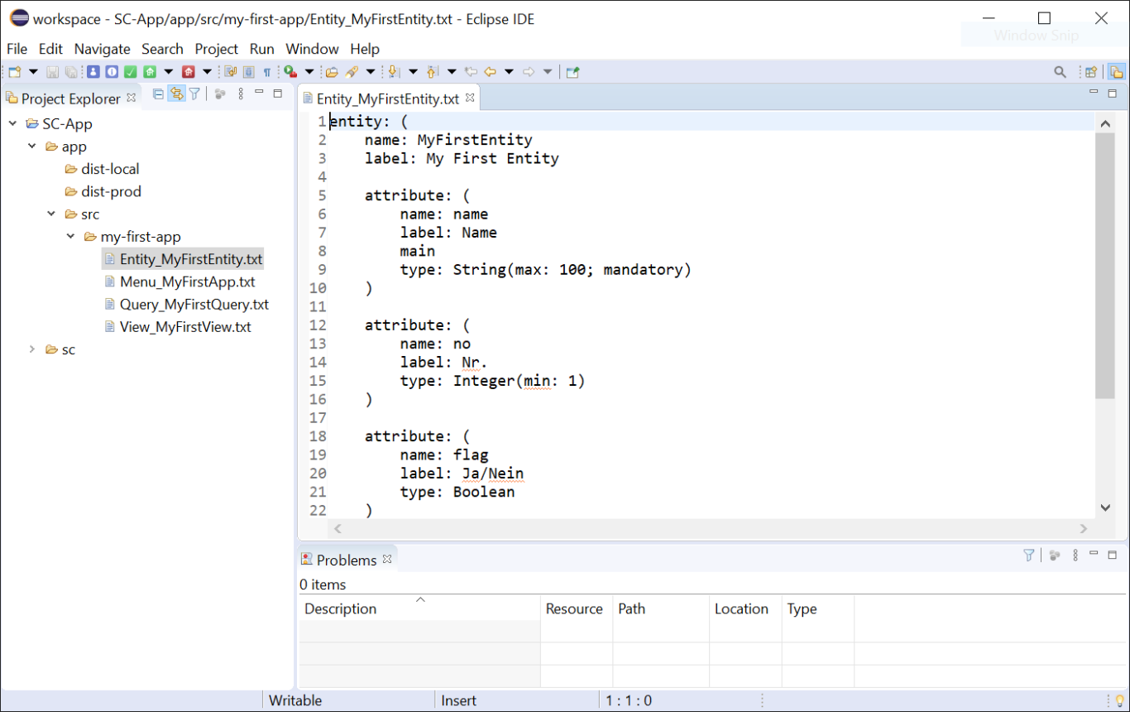This screenshot has height=712, width=1130.
Task: Minimize the Project Explorer panel
Action: tap(259, 93)
